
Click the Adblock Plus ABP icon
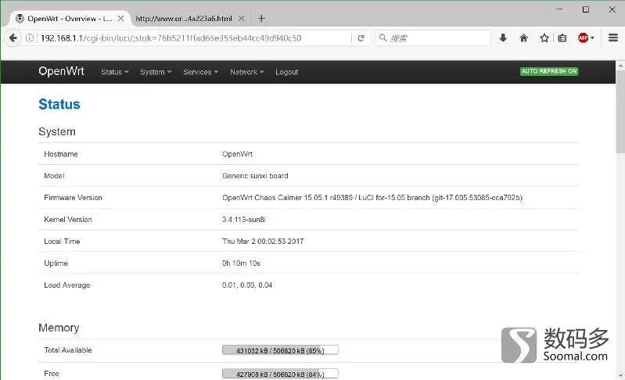(x=583, y=38)
